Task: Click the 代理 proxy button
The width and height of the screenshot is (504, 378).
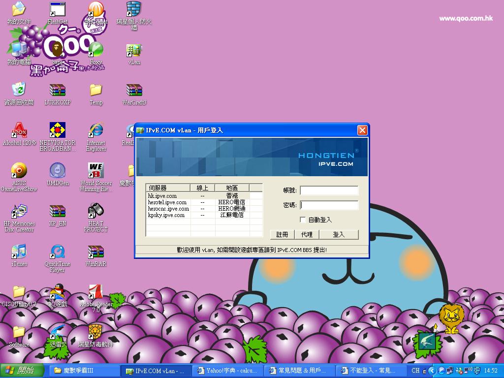Action: (307, 234)
